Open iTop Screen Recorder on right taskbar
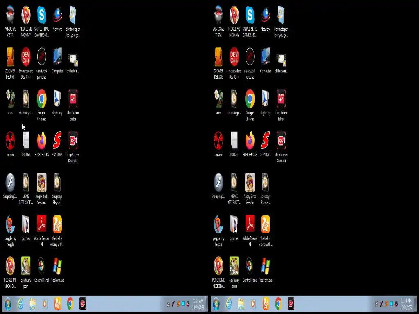The image size is (419, 314). tap(291, 304)
